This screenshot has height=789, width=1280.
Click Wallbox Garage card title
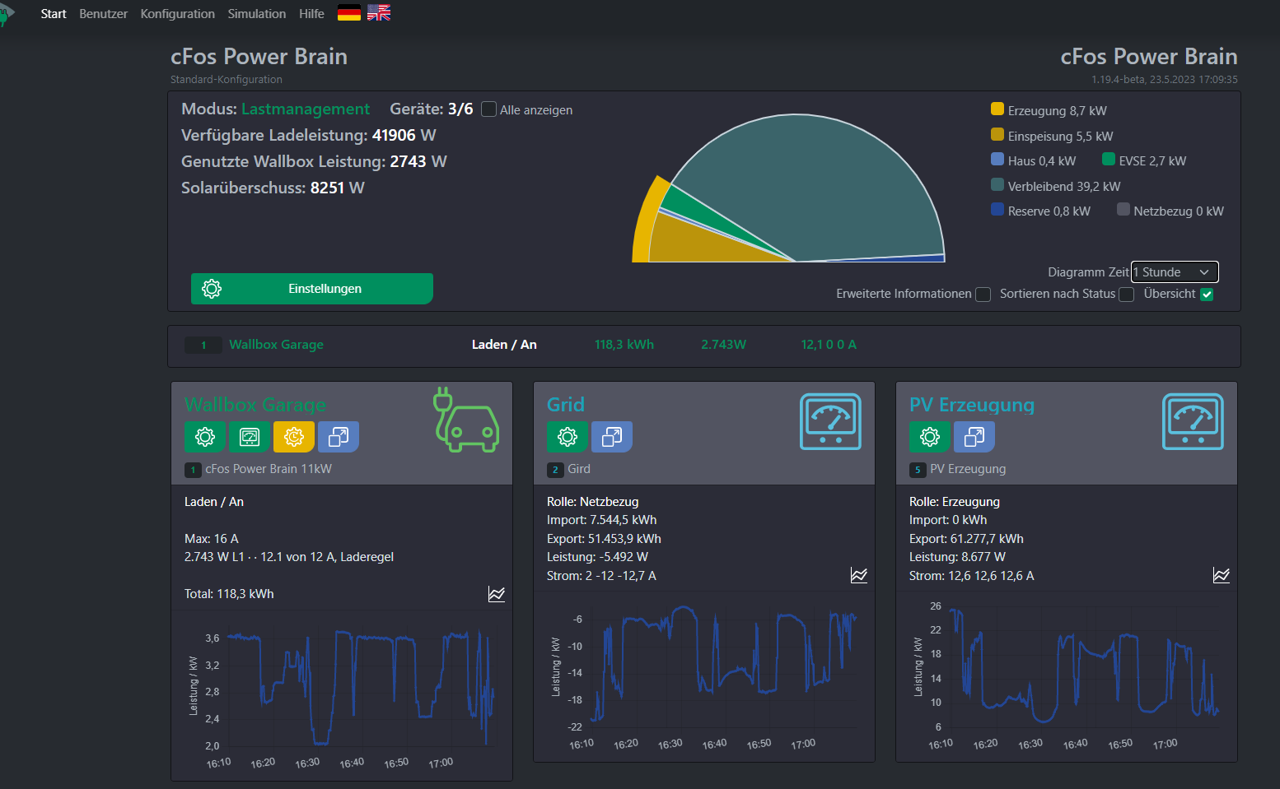tap(255, 405)
